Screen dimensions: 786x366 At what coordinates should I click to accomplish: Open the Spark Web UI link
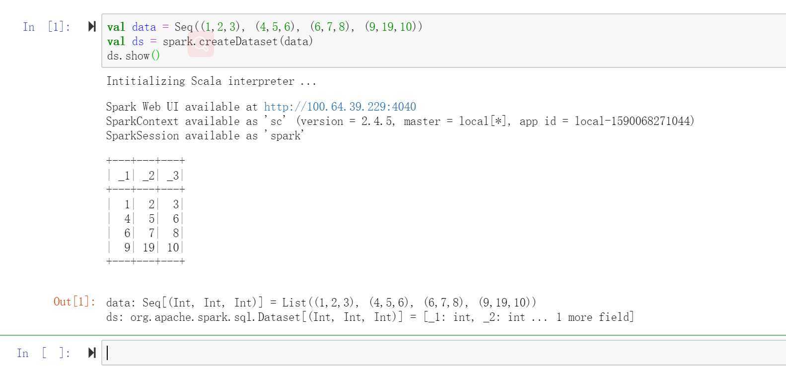340,107
